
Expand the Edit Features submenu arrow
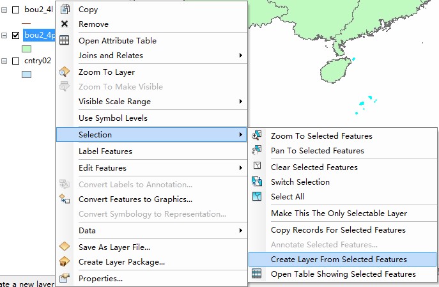[240, 167]
